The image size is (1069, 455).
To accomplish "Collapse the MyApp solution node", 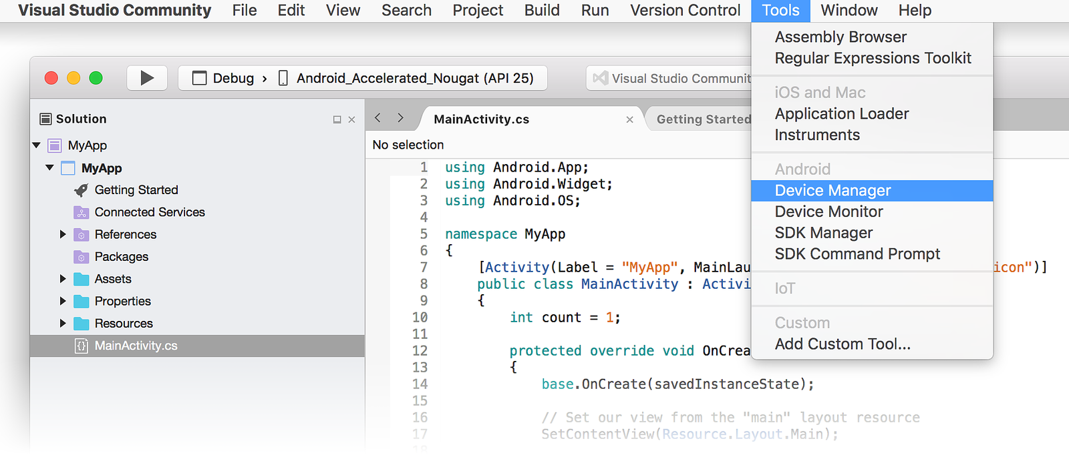I will coord(36,145).
